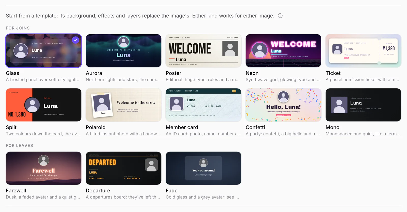This screenshot has height=212, width=407.
Task: Click the "Glass" template title
Action: (12, 73)
